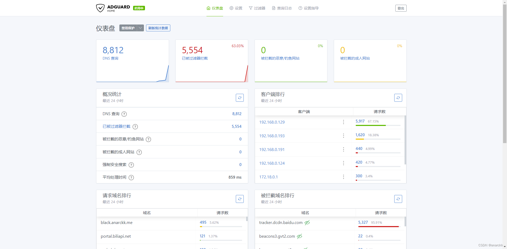Click the 被拦截的恶意/钓鱼网站 card
Image resolution: width=507 pixels, height=249 pixels.
291,61
